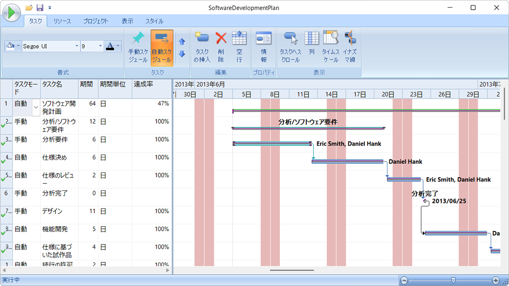Image resolution: width=509 pixels, height=286 pixels.
Task: Click the 期間単位 column header
Action: [x=115, y=88]
